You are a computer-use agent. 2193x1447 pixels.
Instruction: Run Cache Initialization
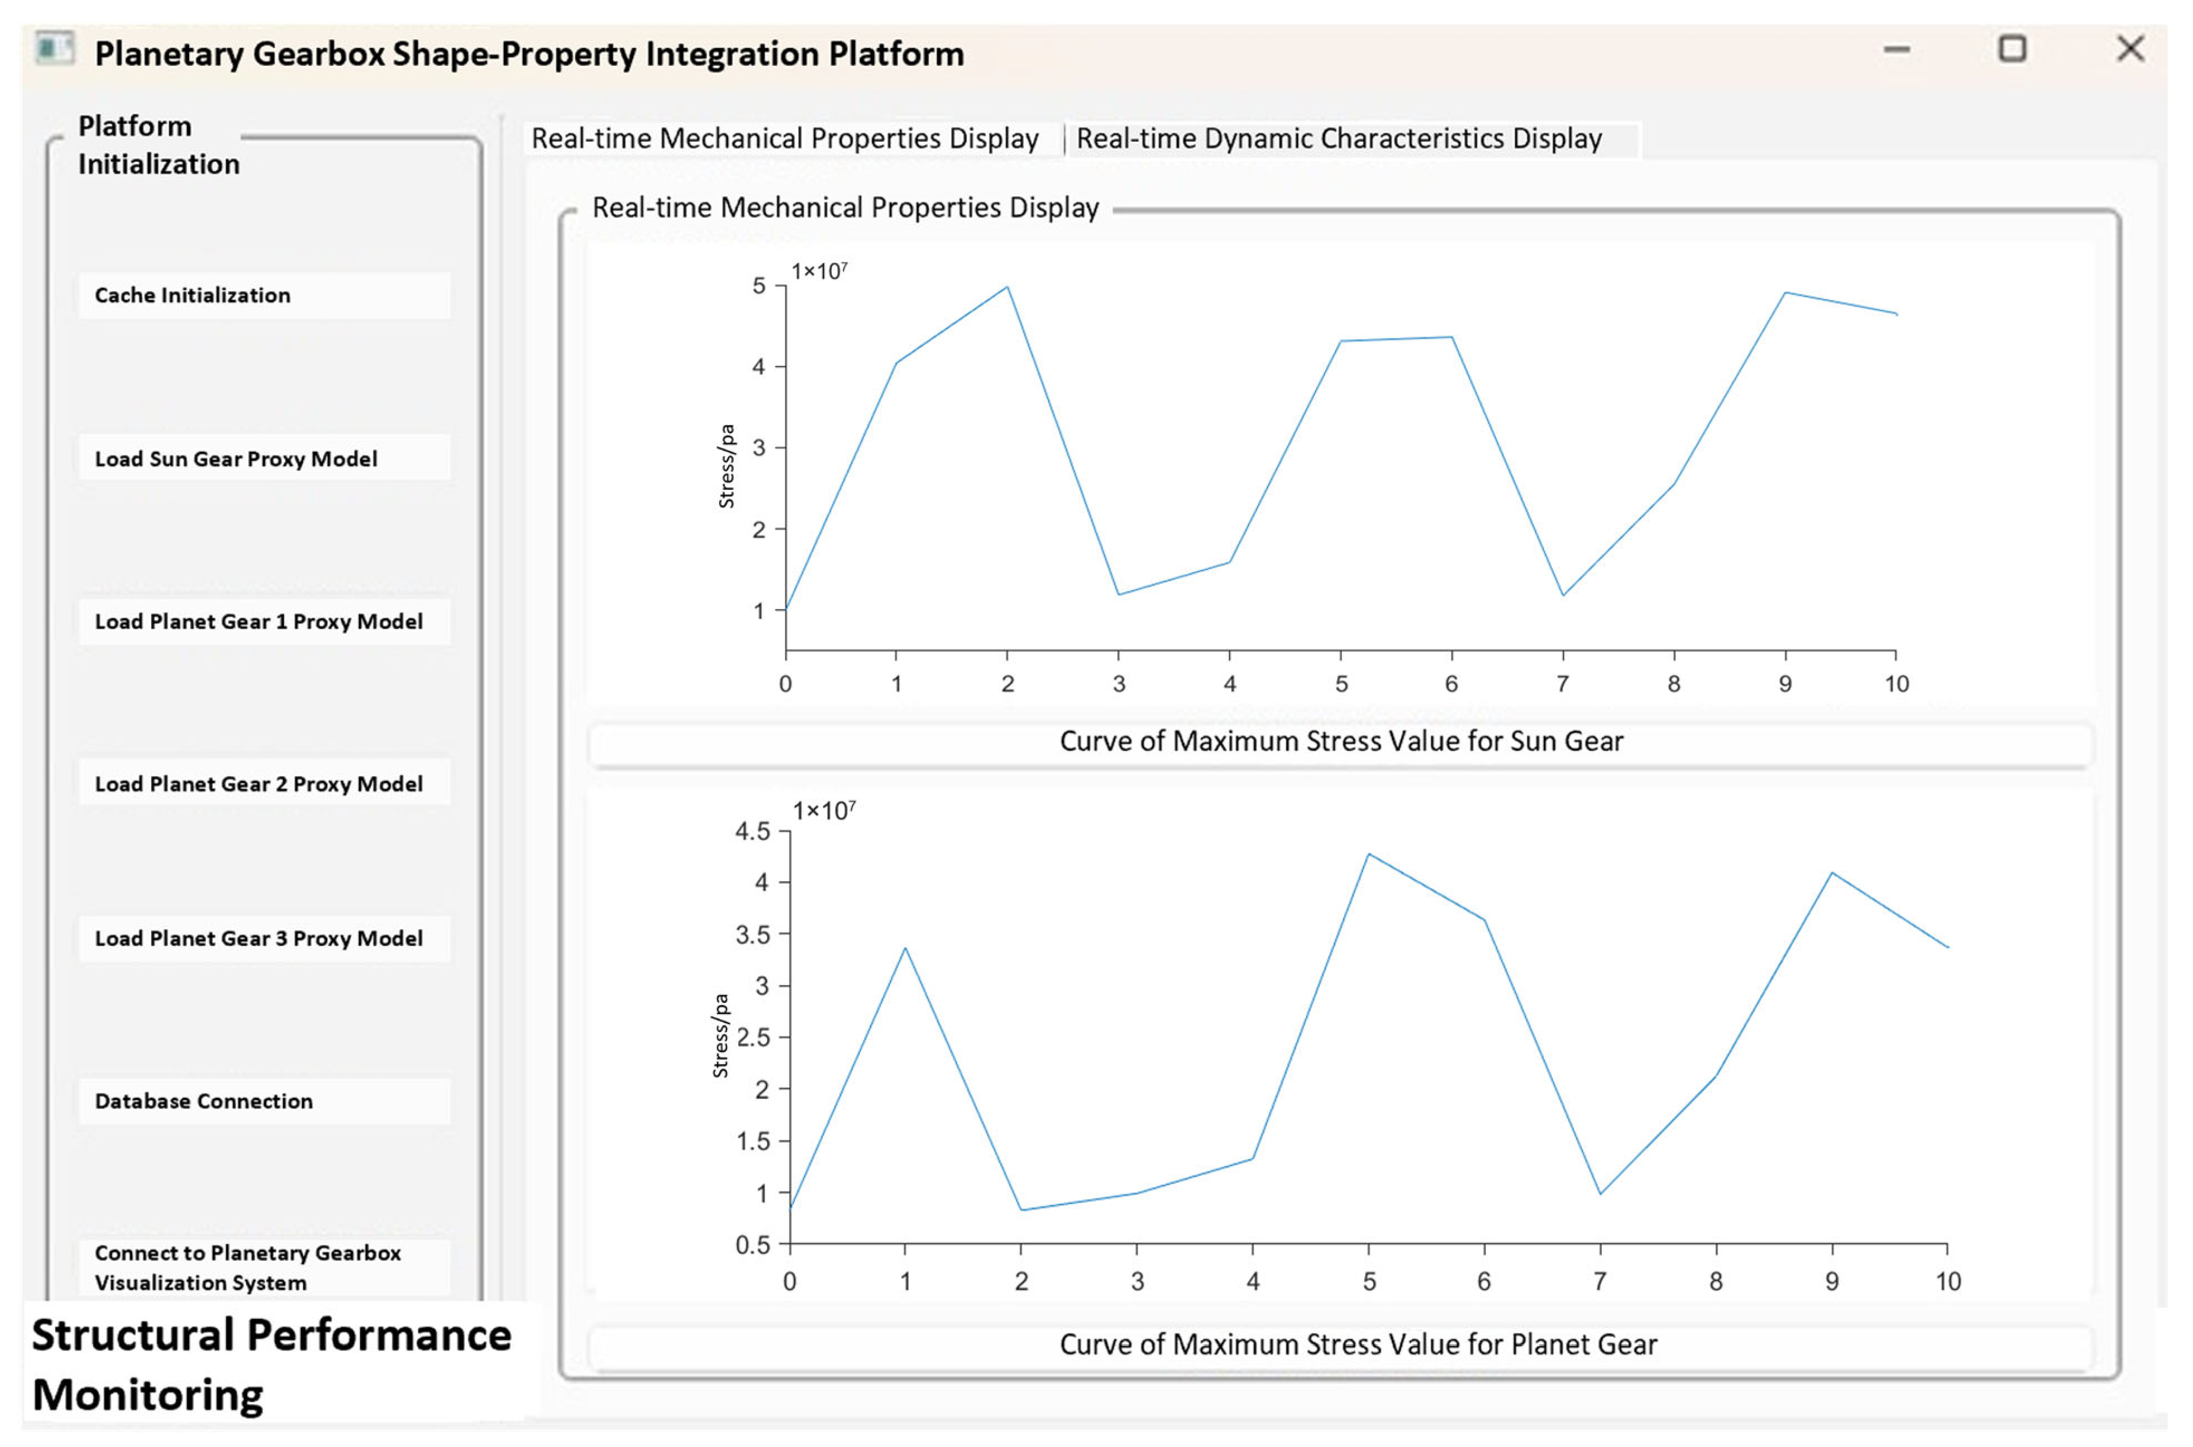click(265, 295)
